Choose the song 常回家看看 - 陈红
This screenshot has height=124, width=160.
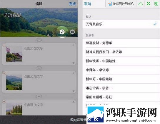click(121, 97)
